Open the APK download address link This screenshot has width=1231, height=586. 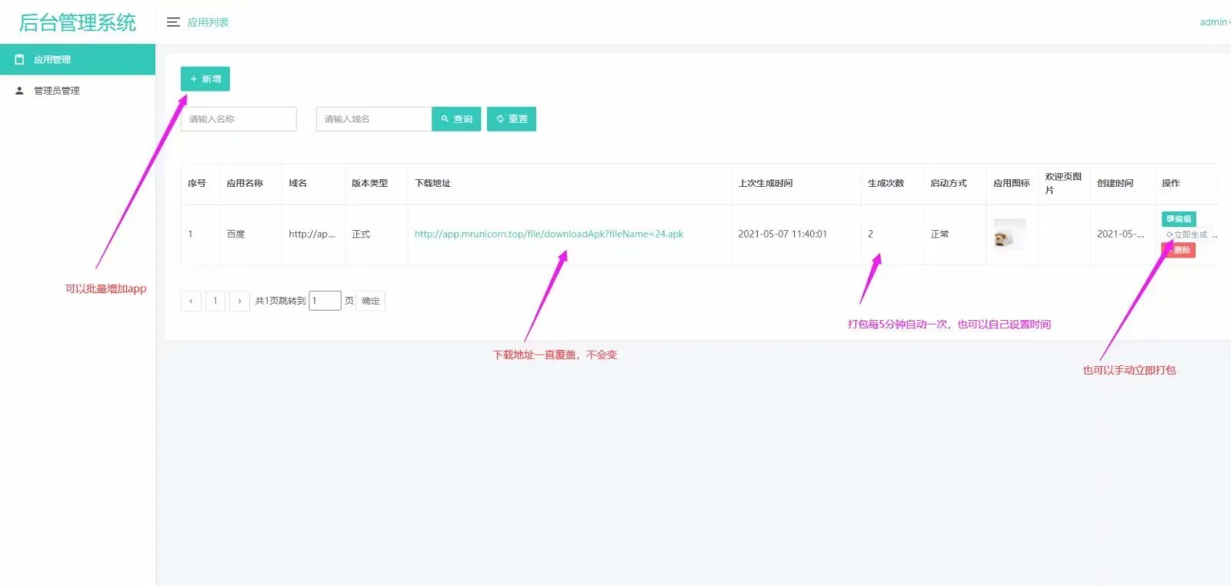(x=549, y=234)
